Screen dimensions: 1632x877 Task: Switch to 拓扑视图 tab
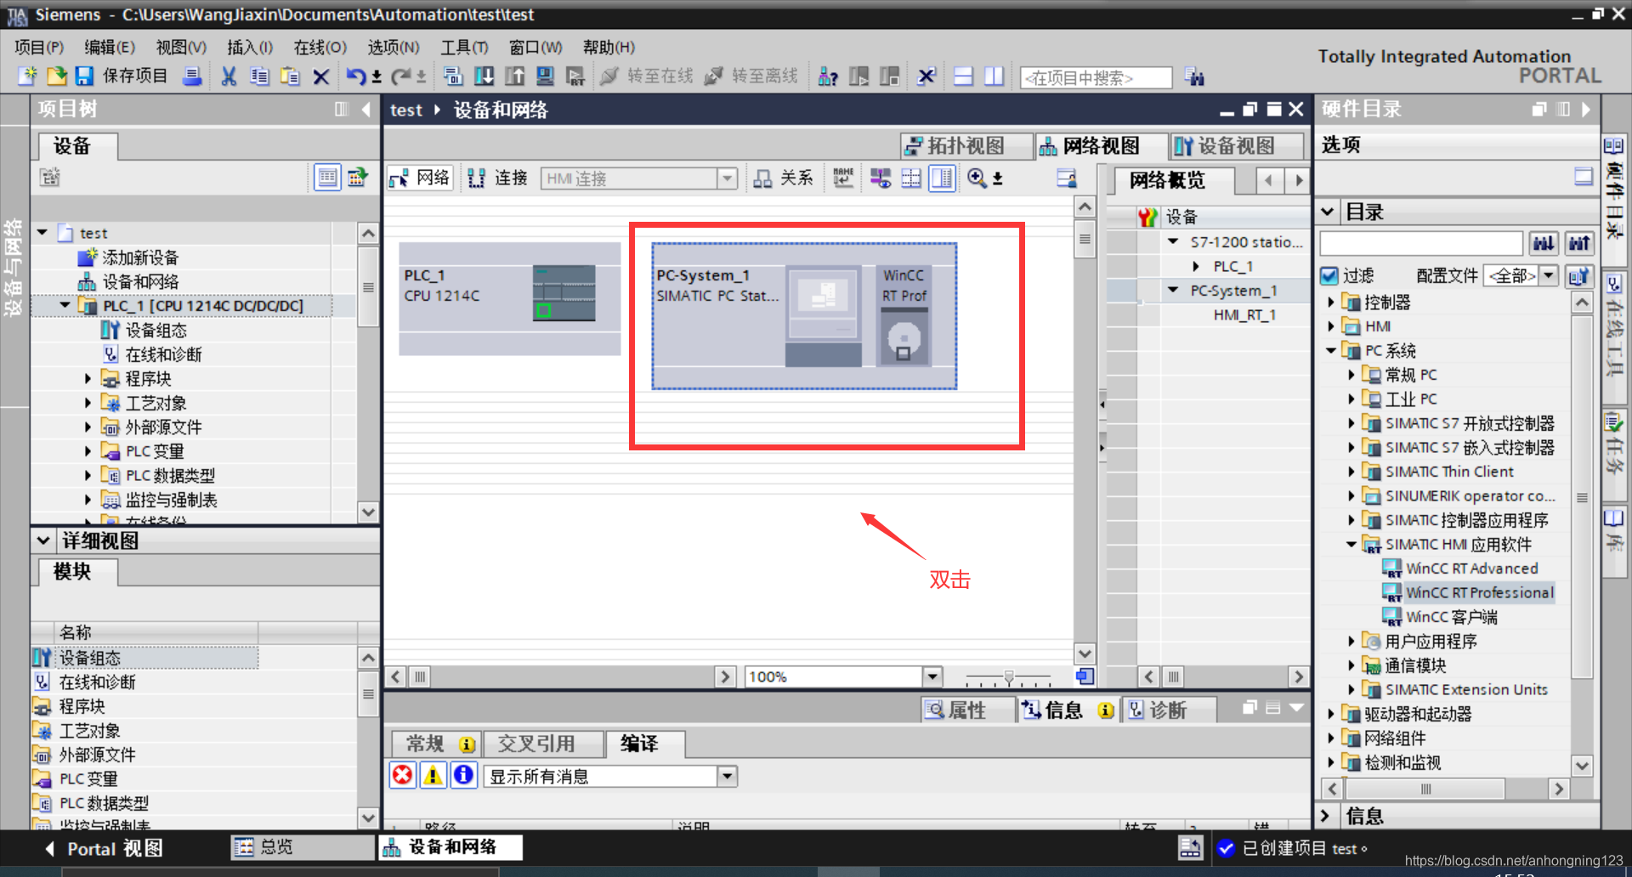click(966, 146)
